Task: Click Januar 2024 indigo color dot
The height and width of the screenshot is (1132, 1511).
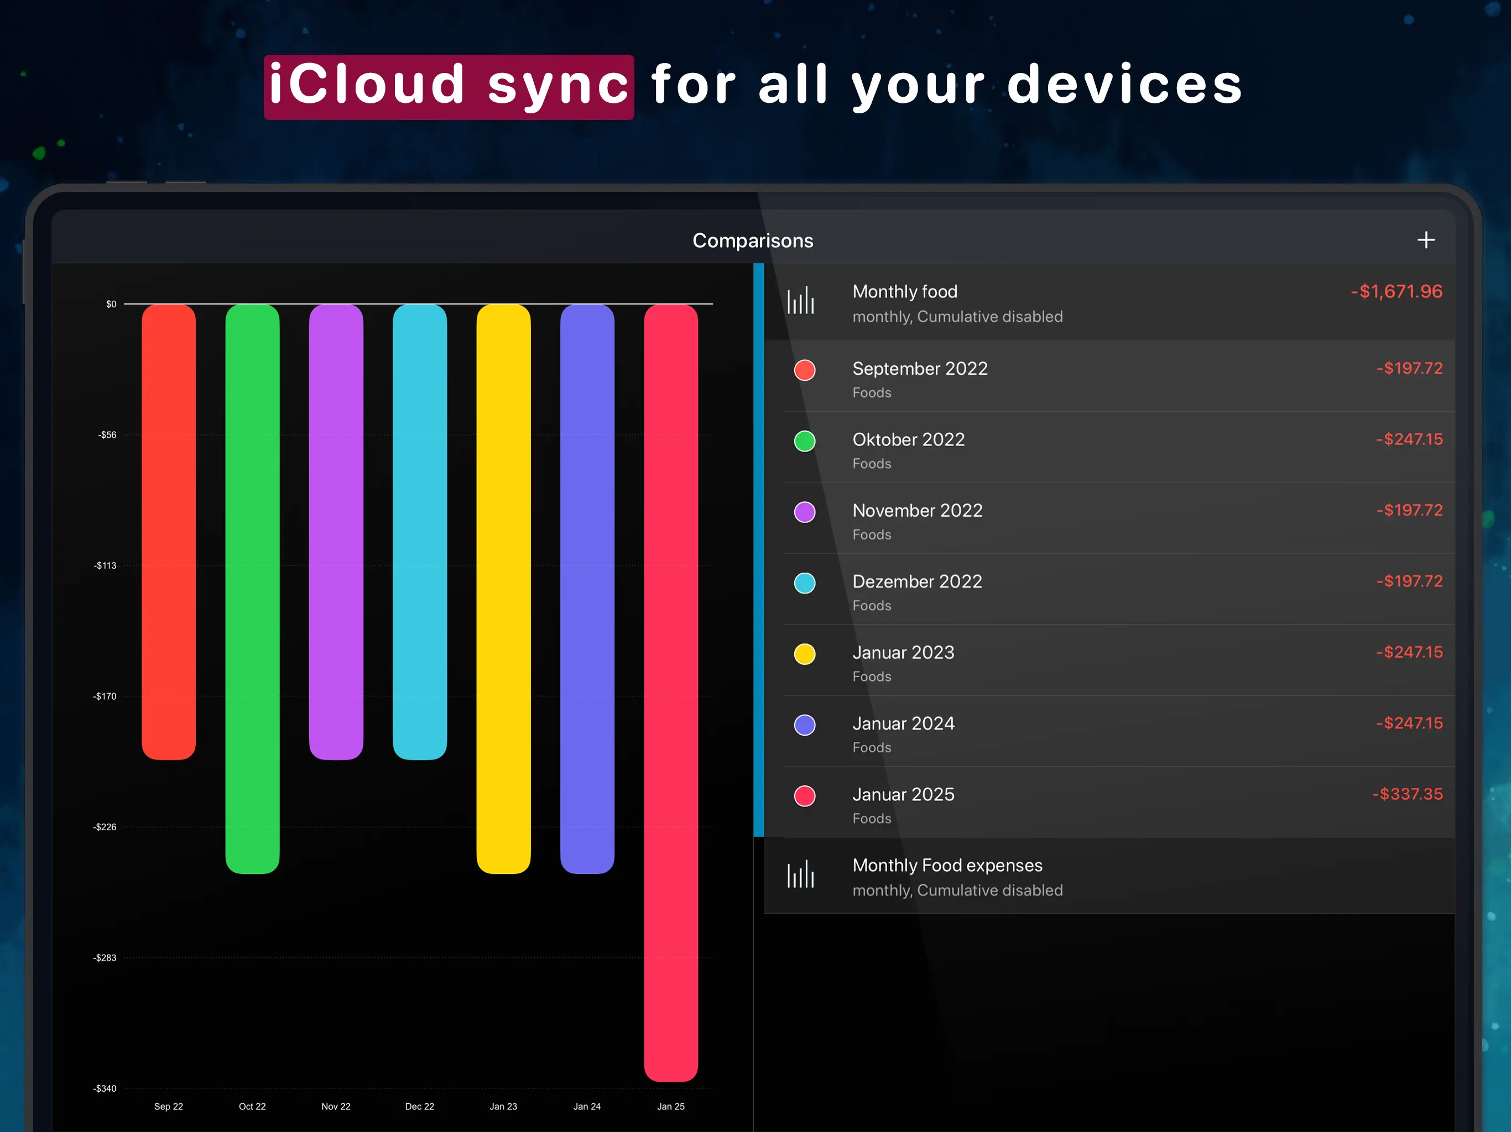Action: pos(805,725)
